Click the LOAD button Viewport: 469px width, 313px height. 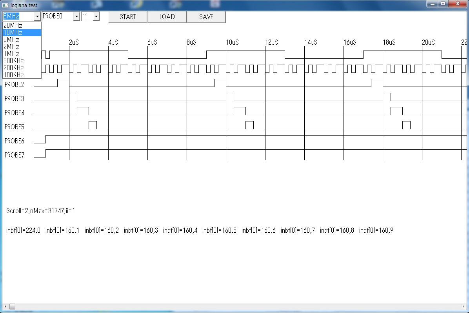click(167, 17)
